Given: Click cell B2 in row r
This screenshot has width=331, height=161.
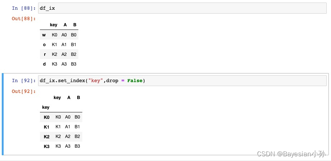Looking at the screenshot, I should point(74,54).
